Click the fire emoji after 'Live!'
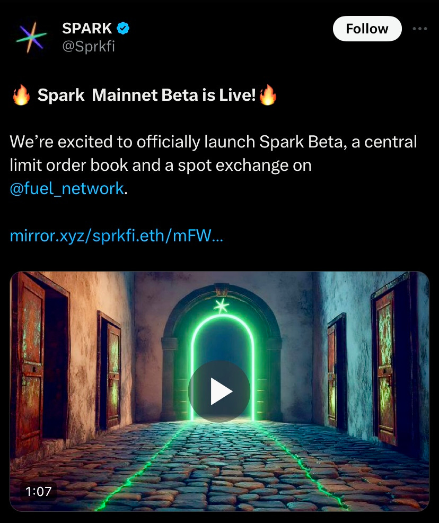Screen dimensions: 439x523 pos(268,95)
